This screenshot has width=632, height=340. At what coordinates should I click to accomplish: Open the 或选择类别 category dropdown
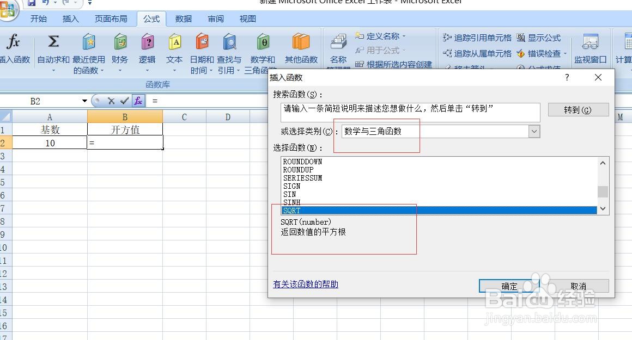point(533,131)
